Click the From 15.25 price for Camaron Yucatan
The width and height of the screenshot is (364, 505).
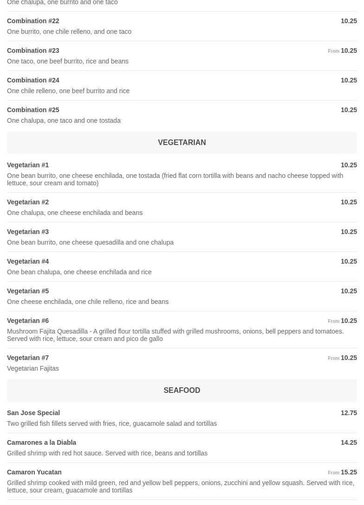click(343, 472)
